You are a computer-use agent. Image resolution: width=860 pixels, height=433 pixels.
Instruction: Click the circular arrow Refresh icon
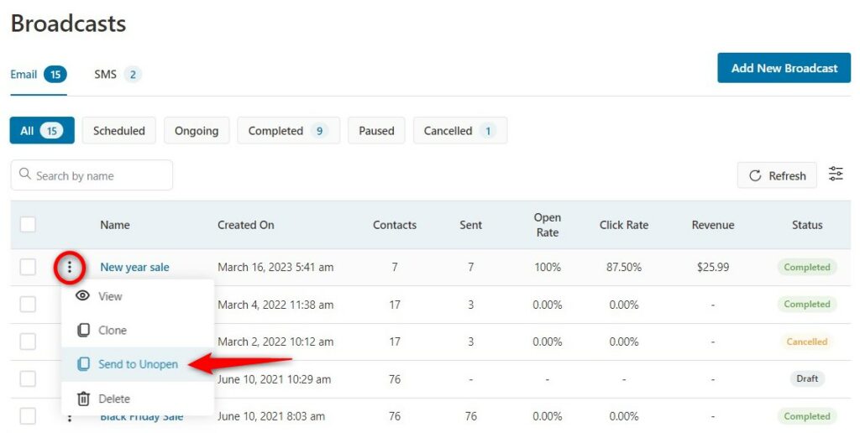(x=755, y=175)
